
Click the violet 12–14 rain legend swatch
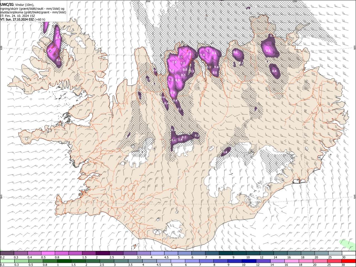[x=263, y=261]
